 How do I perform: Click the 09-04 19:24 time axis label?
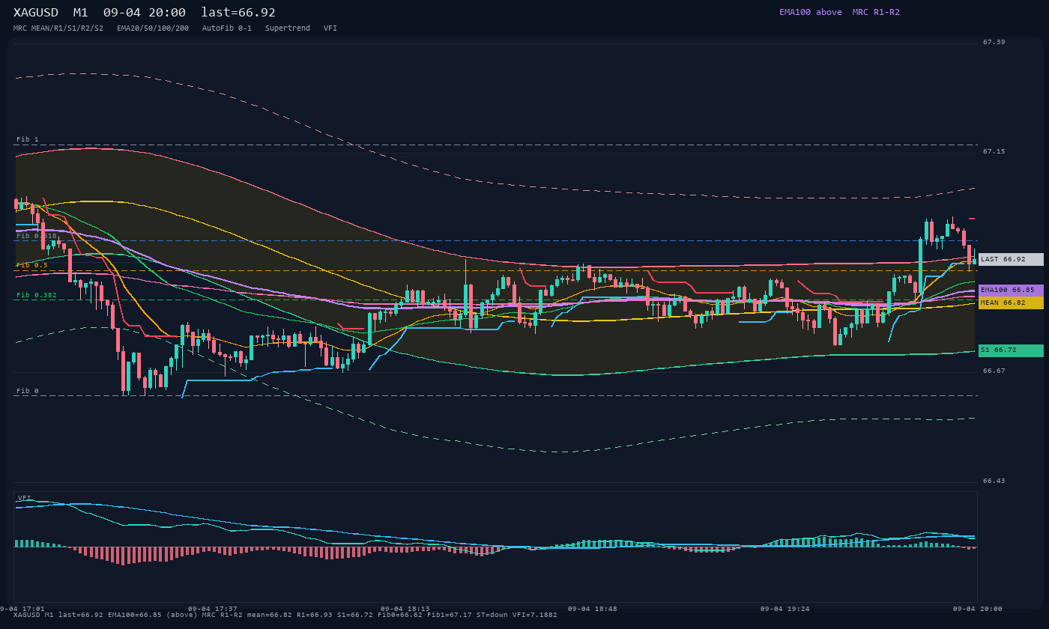[x=785, y=609]
